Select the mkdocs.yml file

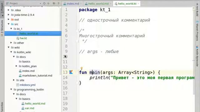[27, 85]
